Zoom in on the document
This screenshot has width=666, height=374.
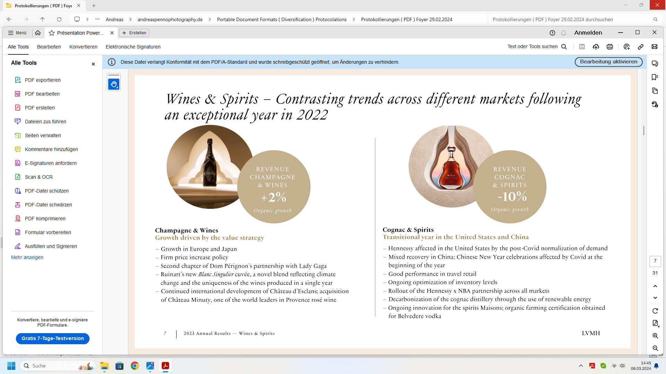[x=655, y=336]
